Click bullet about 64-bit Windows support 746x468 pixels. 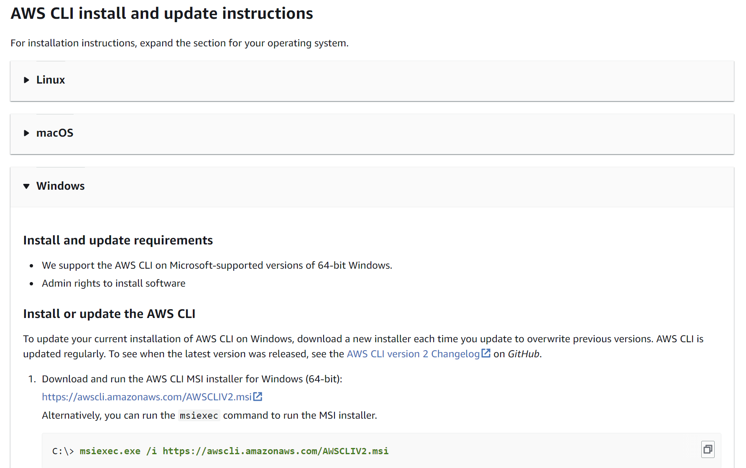(x=217, y=265)
